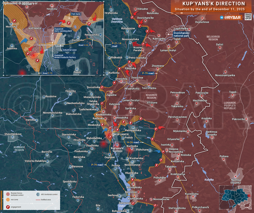Image resolution: width=254 pixels, height=213 pixels.
Task: Click the engagement marker near Zahryzove
Action: click(x=133, y=203)
